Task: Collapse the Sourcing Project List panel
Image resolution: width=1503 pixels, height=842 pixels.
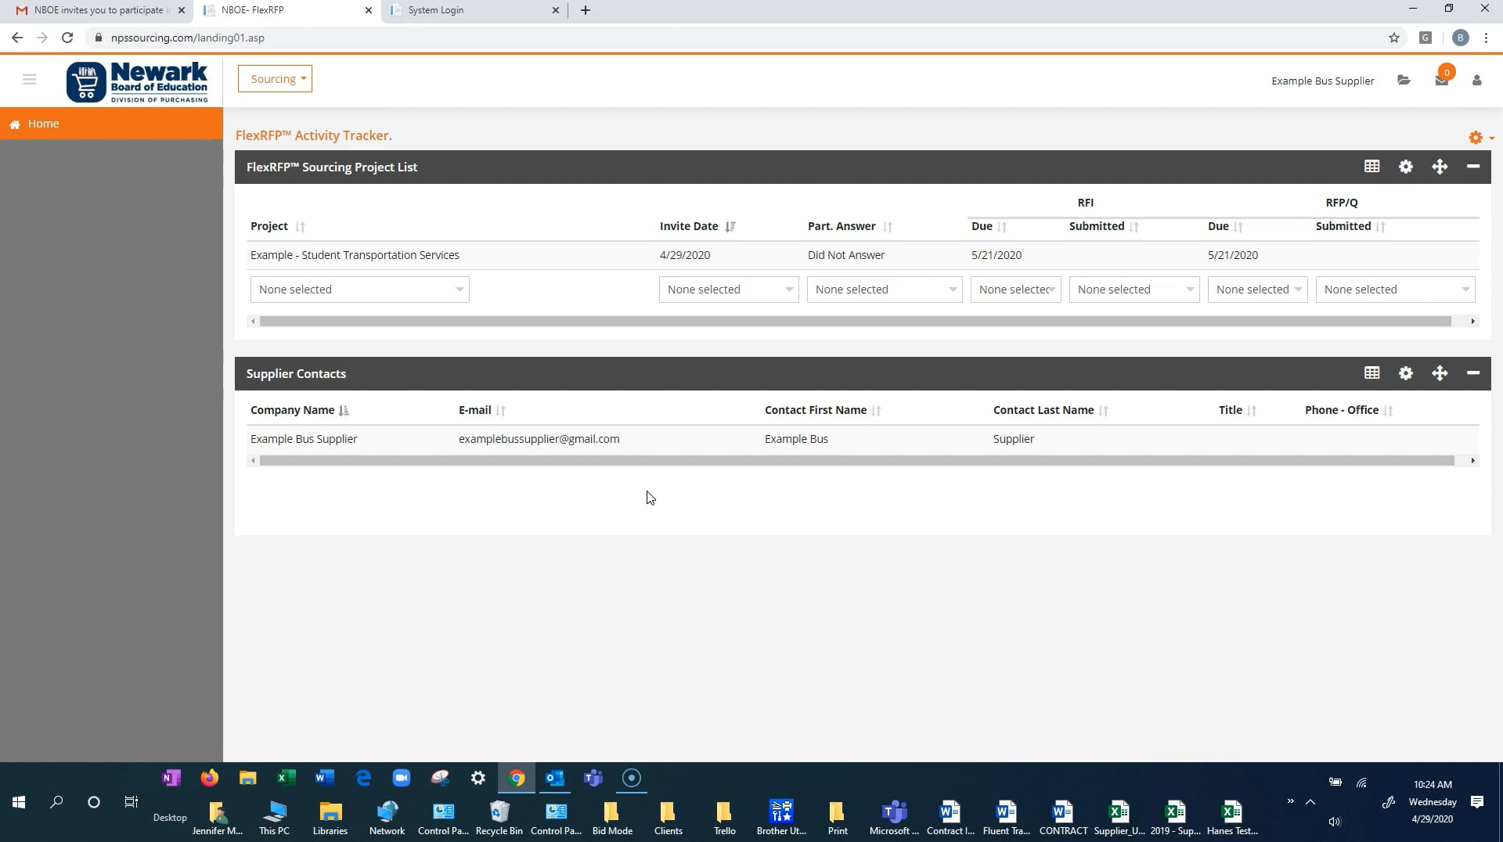Action: (x=1472, y=167)
